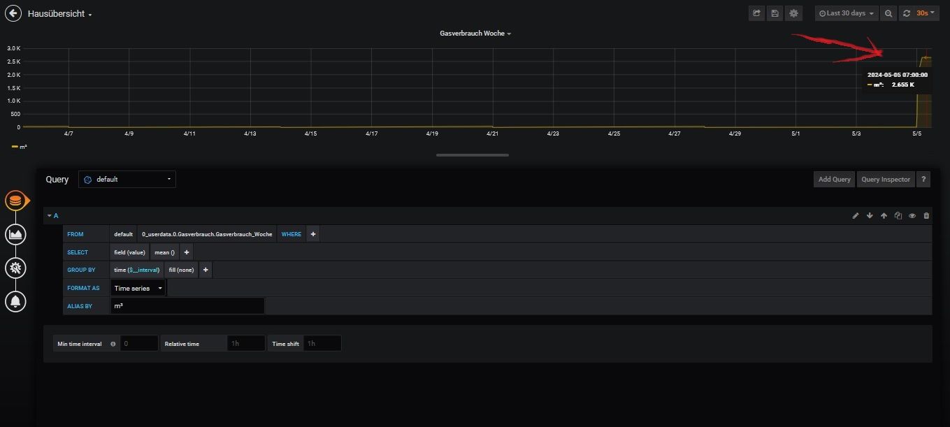Click the Min time interval info icon
Screen dimensions: 950x427
pyautogui.click(x=113, y=344)
